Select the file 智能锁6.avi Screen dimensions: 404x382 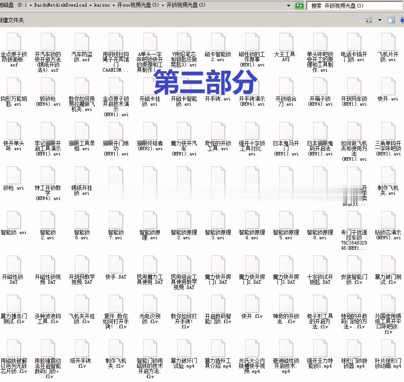82,226
